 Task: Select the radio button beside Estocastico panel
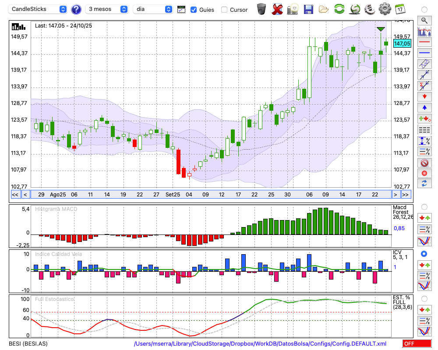(424, 298)
